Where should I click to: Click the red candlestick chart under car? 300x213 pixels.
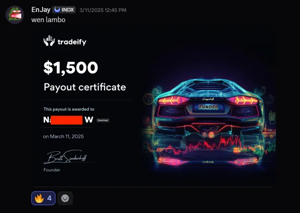tap(210, 145)
